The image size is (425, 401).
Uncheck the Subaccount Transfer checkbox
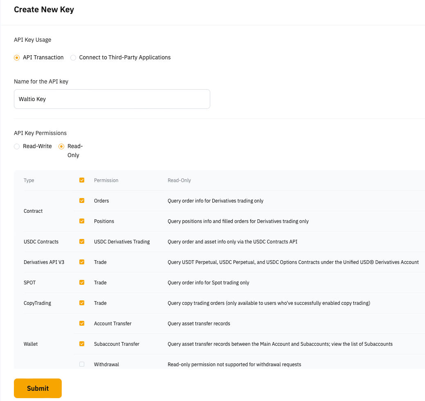pyautogui.click(x=82, y=344)
